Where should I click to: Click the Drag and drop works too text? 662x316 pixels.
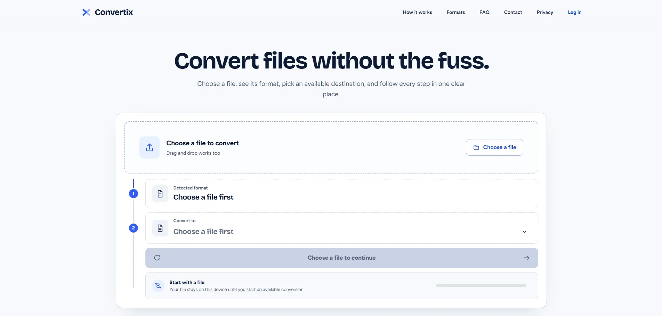193,153
